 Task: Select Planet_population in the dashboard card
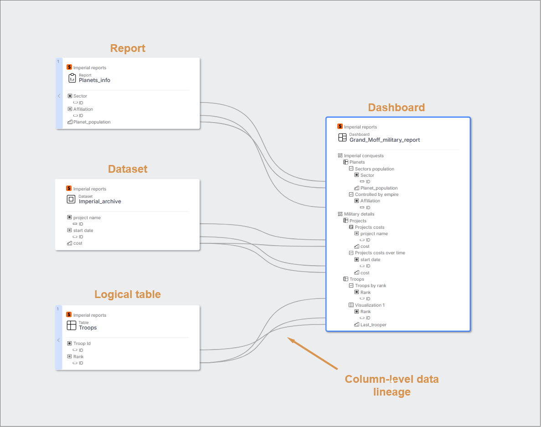click(379, 188)
